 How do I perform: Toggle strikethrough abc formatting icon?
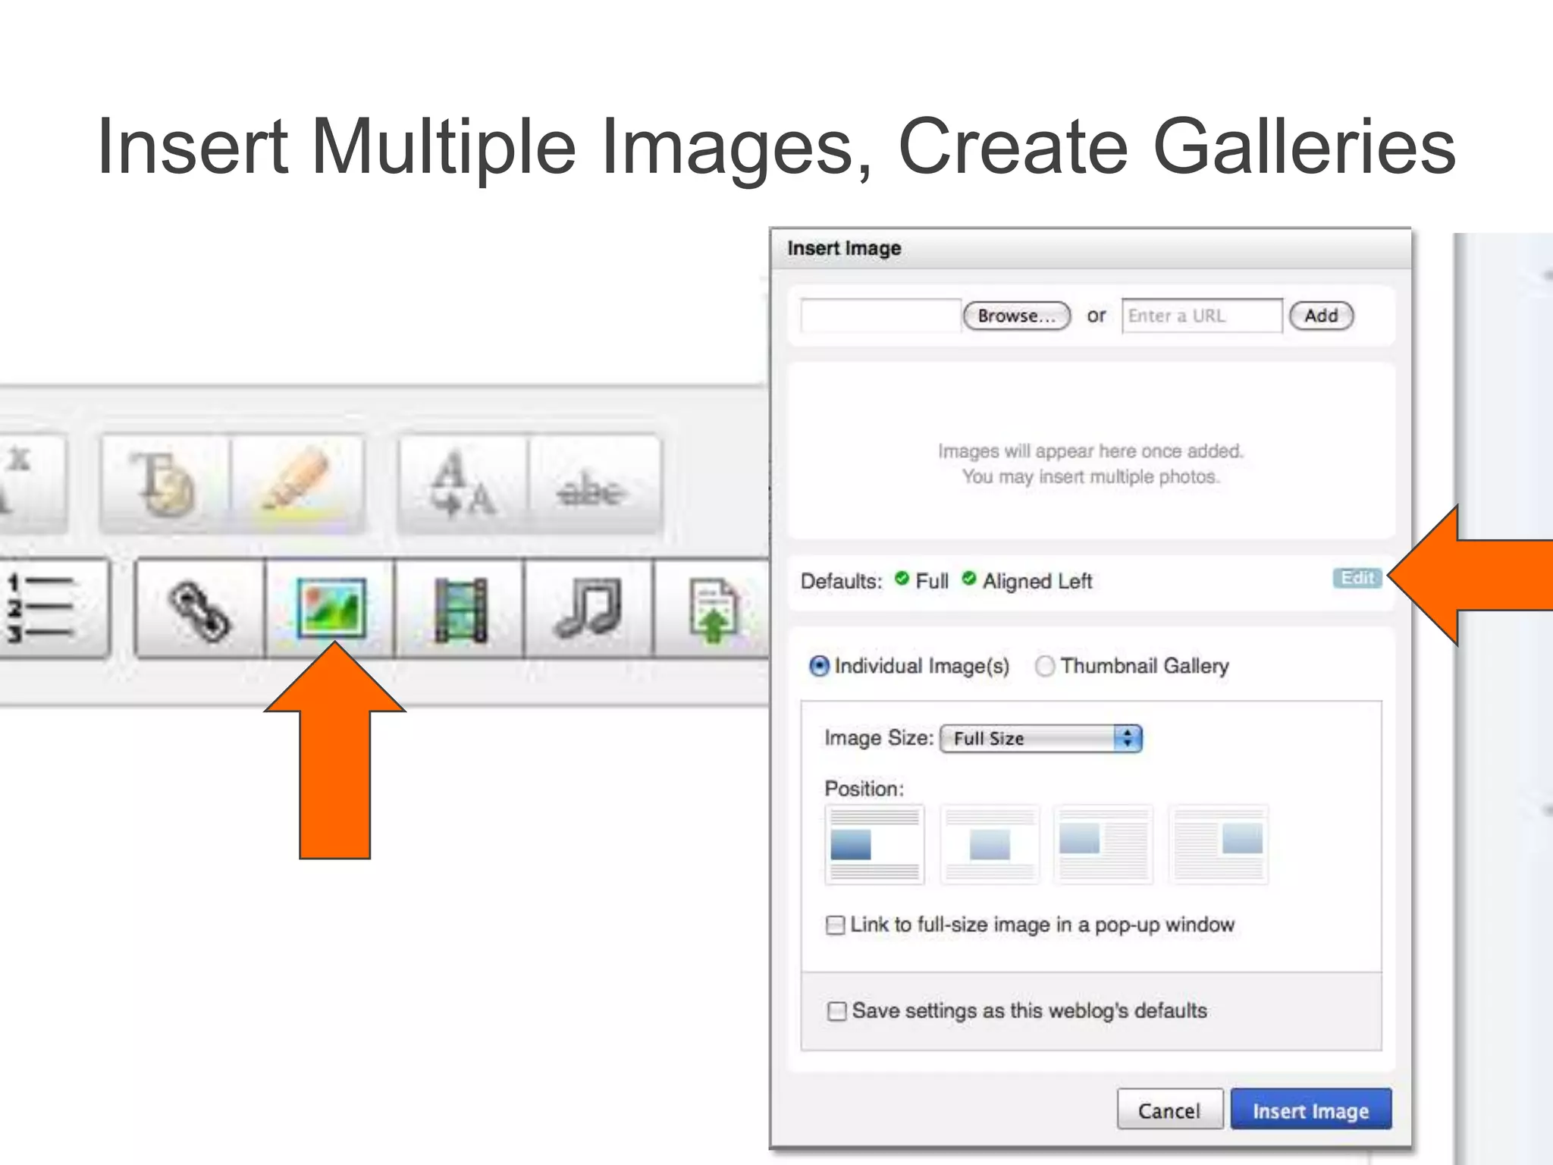(x=595, y=483)
